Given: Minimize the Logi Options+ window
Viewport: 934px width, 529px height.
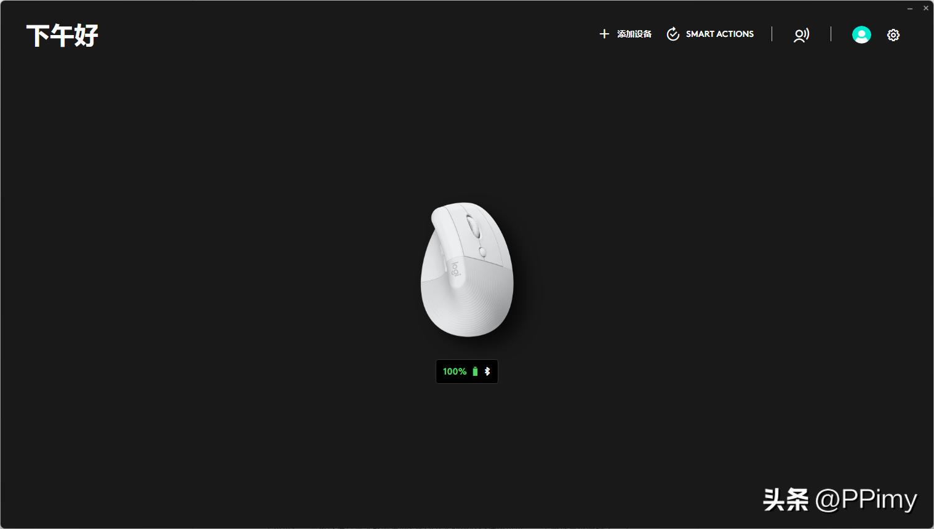Looking at the screenshot, I should 910,9.
